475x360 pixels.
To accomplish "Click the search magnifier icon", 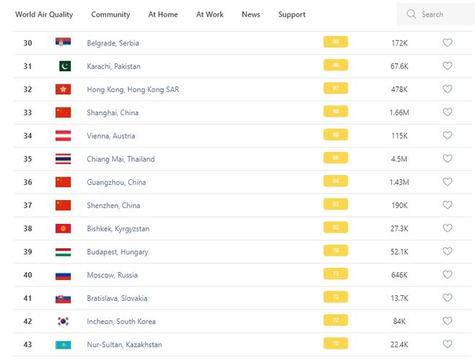I will click(x=412, y=14).
